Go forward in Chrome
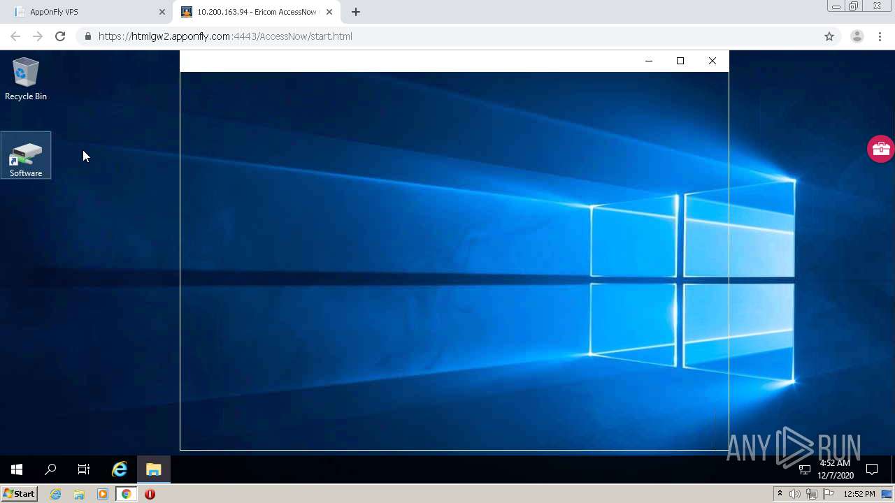Image resolution: width=895 pixels, height=503 pixels. point(38,36)
